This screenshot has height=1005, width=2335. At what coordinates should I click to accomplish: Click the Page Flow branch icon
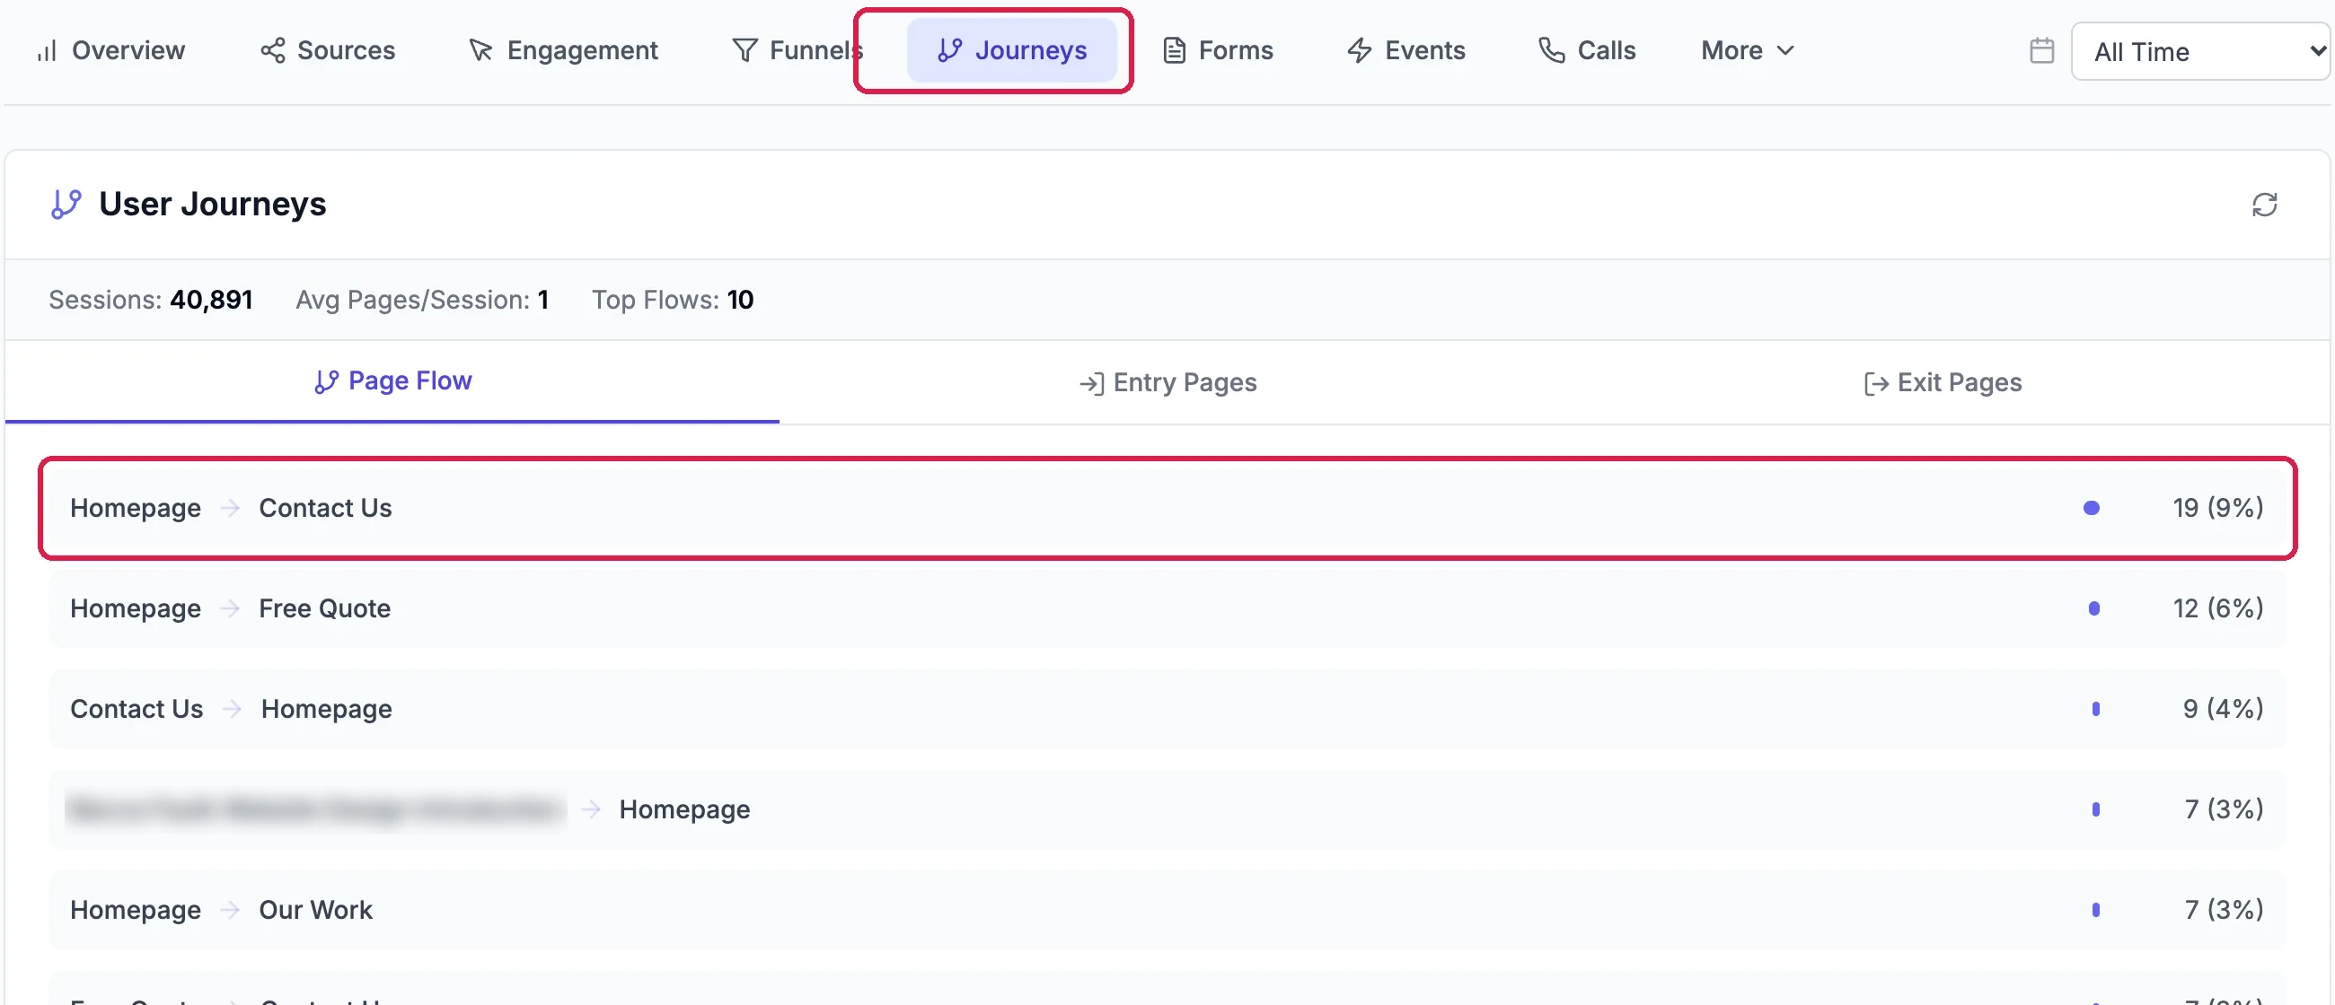tap(326, 382)
